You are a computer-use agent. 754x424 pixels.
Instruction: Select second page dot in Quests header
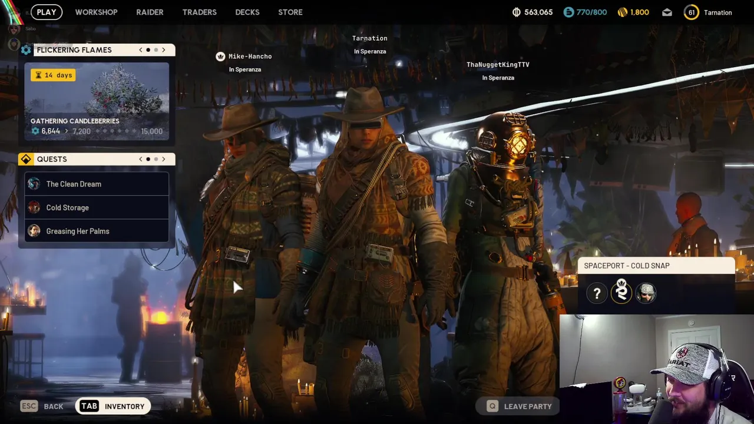156,159
